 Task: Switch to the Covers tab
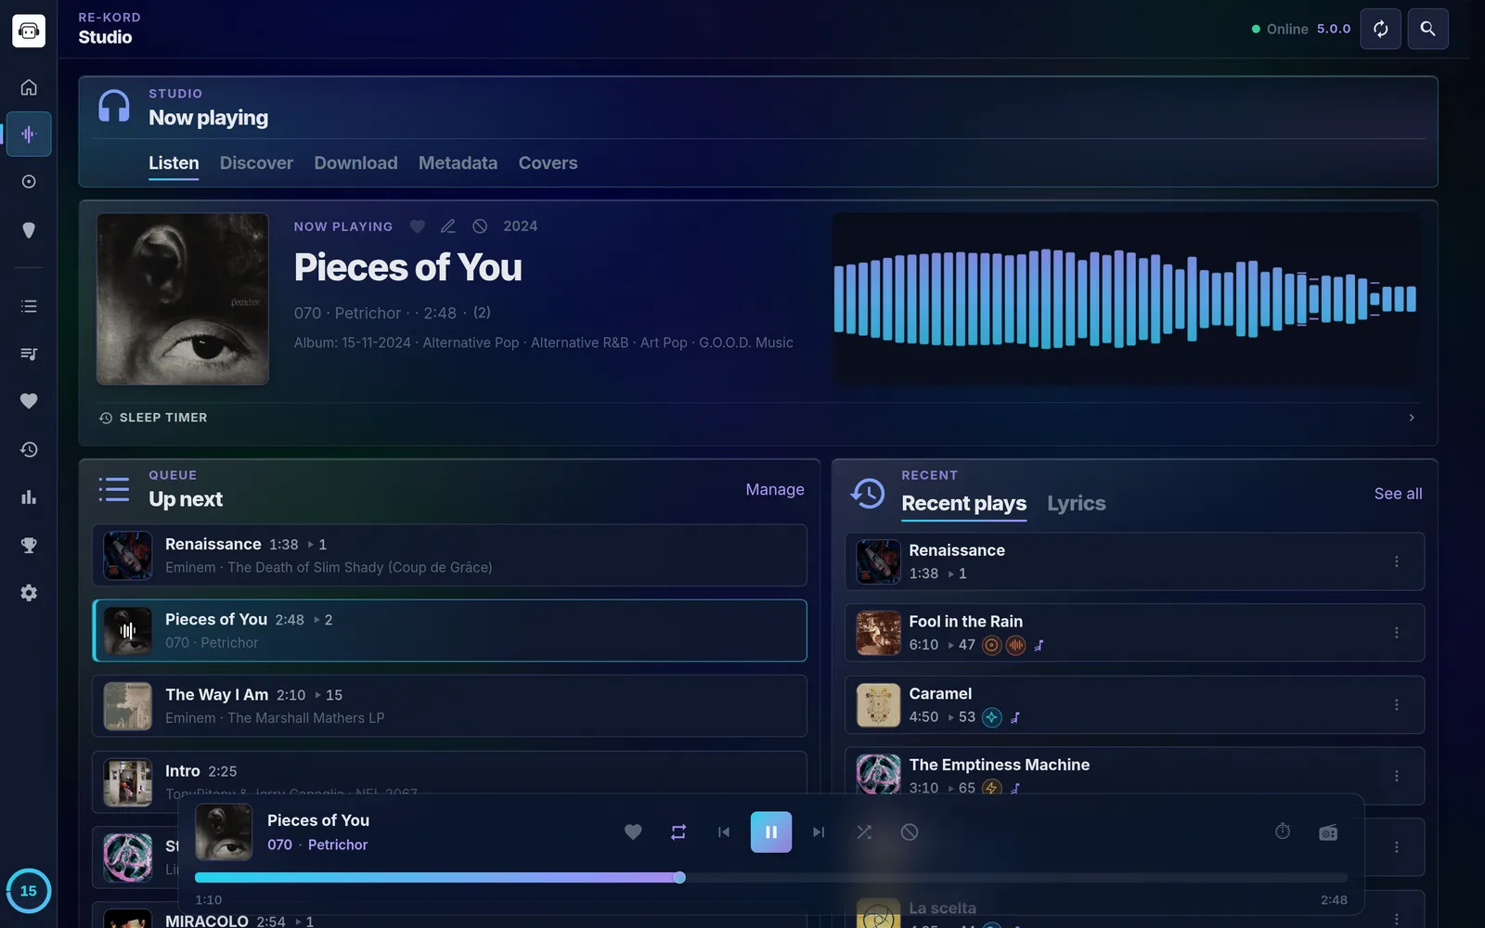click(548, 163)
